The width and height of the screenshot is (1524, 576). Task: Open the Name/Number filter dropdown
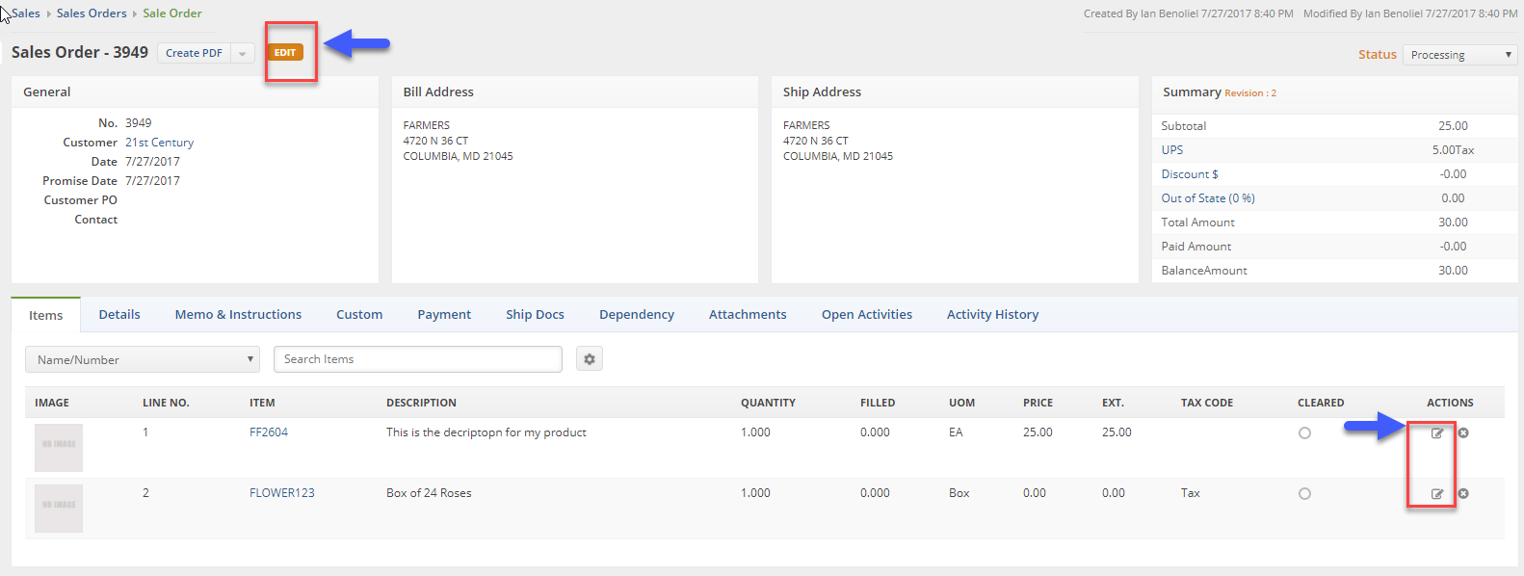coord(143,359)
